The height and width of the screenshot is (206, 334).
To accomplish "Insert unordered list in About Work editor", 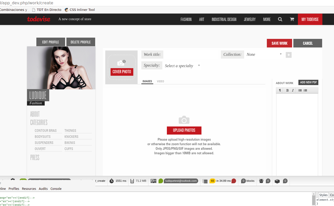I will click(x=300, y=90).
